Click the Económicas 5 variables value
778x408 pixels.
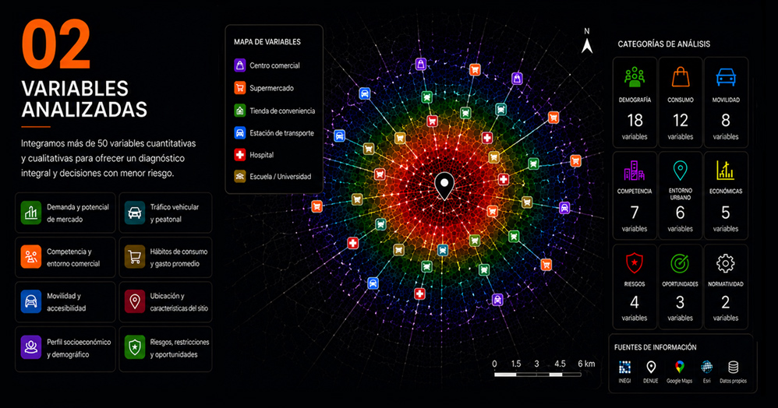click(x=726, y=213)
